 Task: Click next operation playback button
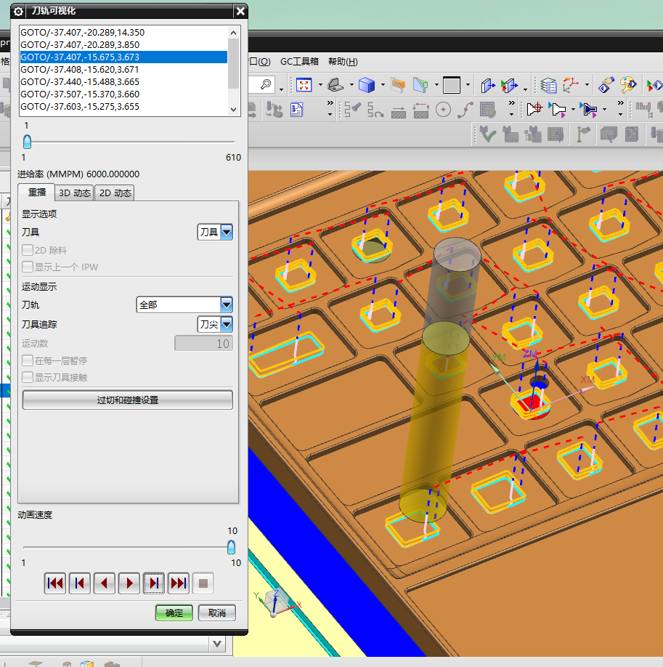click(x=179, y=583)
